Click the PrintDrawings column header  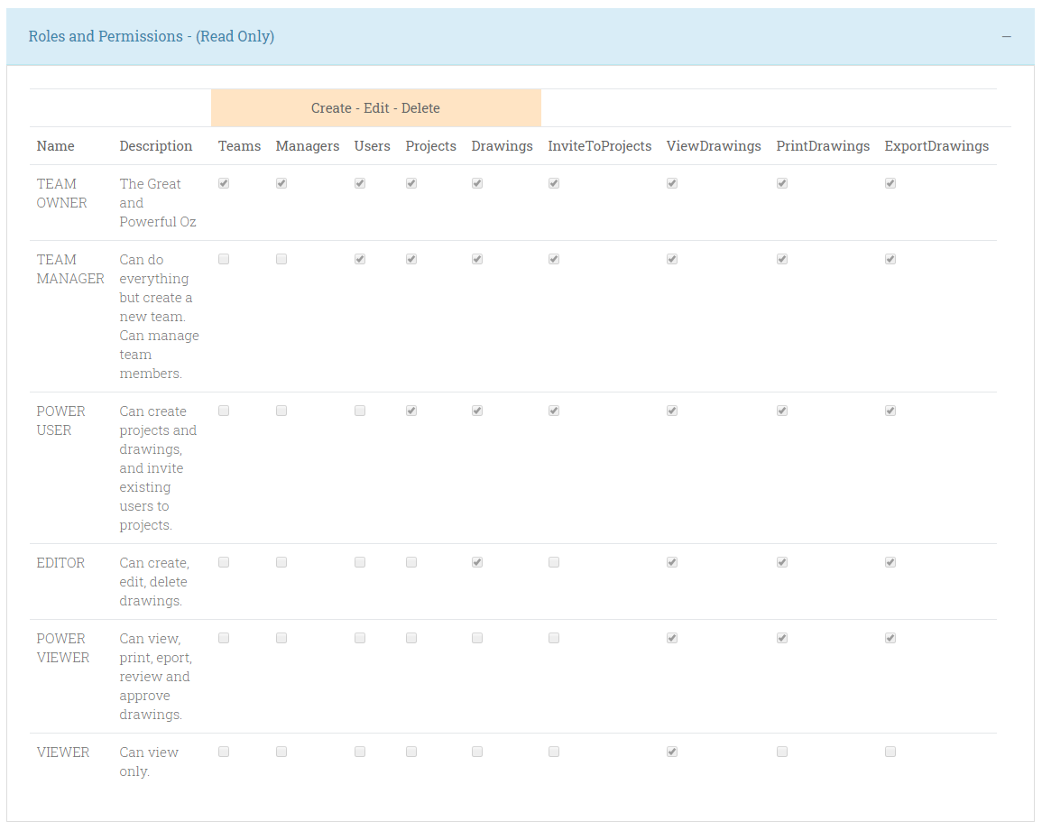[x=823, y=146]
